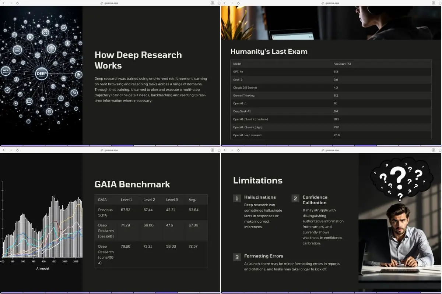Image resolution: width=442 pixels, height=294 pixels.
Task: Reload the GAIA Benchmark window
Action: point(17,150)
